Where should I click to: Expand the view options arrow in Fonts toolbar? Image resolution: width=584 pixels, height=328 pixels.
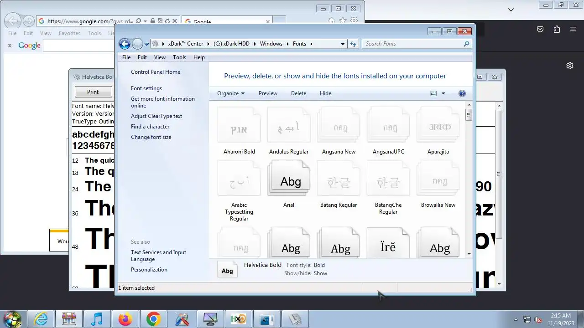coord(443,93)
